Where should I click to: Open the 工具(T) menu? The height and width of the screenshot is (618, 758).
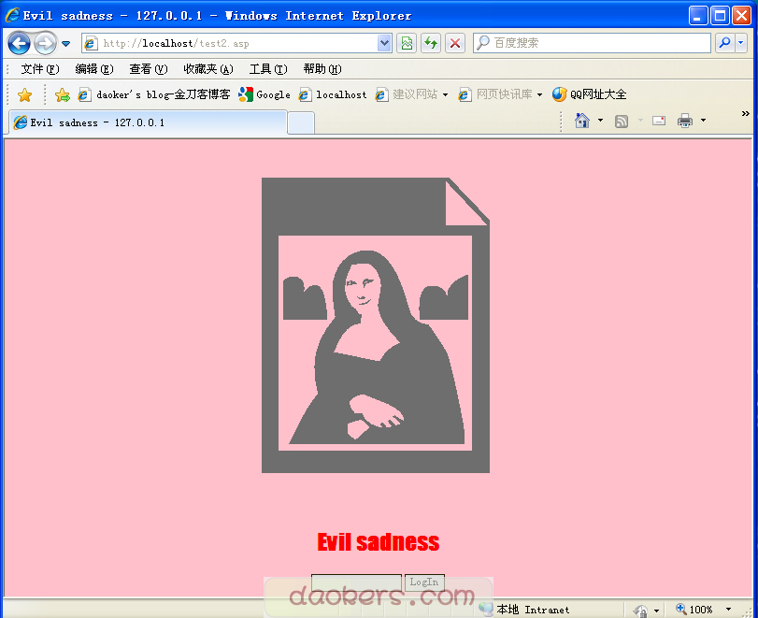point(268,69)
